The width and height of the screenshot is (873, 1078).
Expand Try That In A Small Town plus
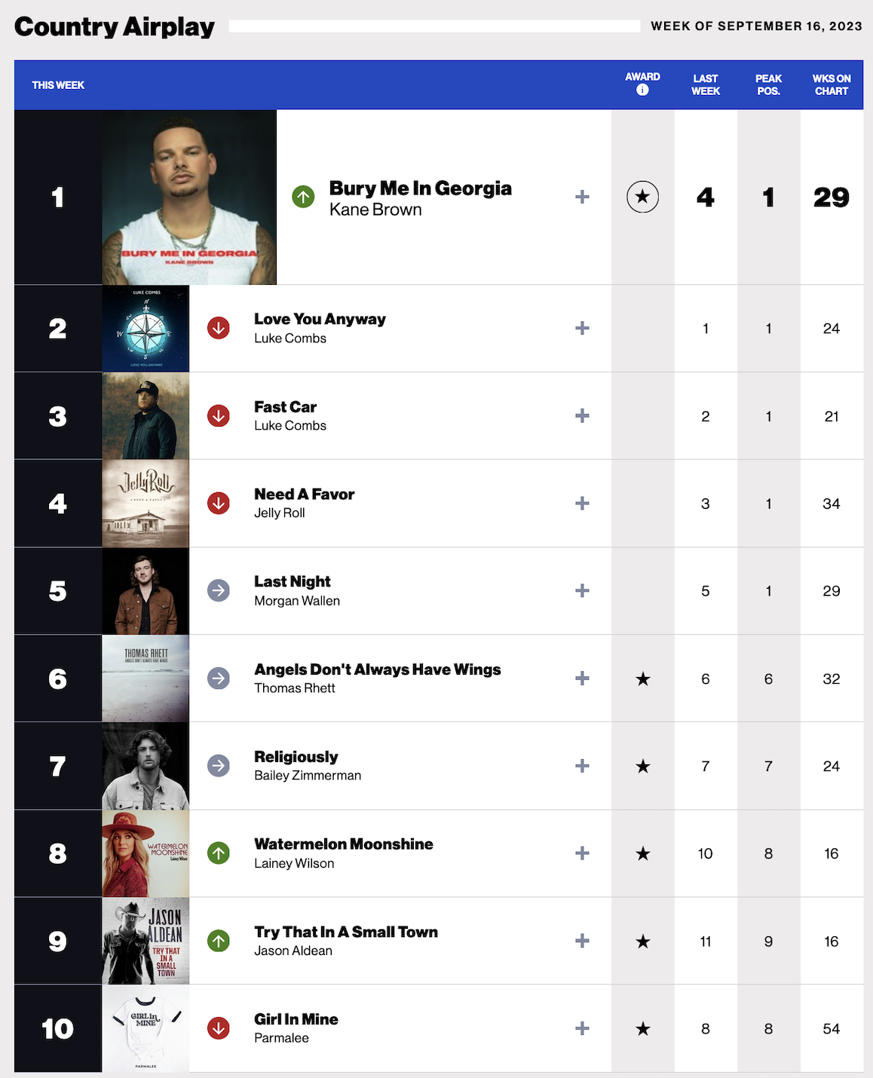[582, 941]
